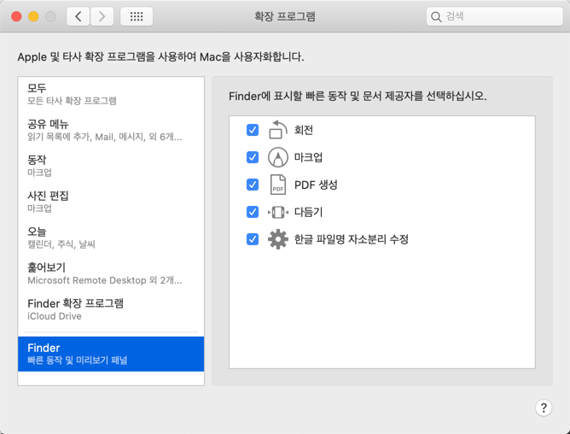Click the Markup (마크업) pen icon

pyautogui.click(x=277, y=157)
